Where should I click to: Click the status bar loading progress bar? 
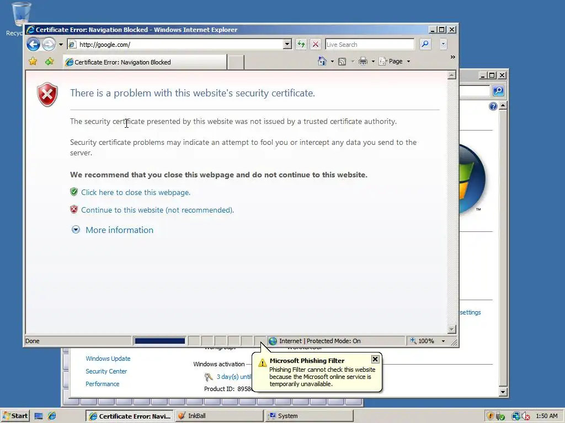pos(159,341)
